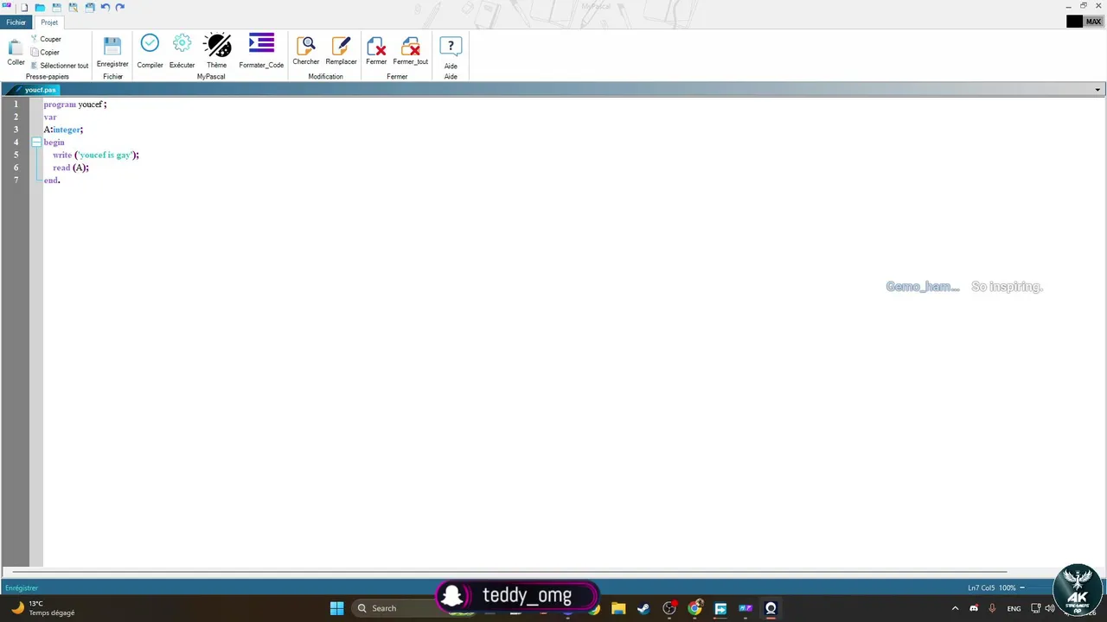Click the taskbar Search box

[x=395, y=608]
